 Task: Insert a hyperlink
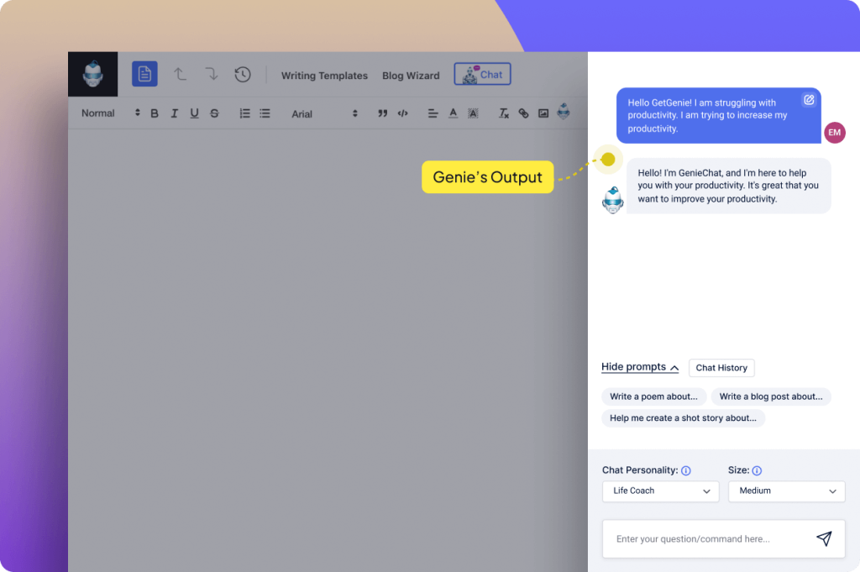coord(524,113)
